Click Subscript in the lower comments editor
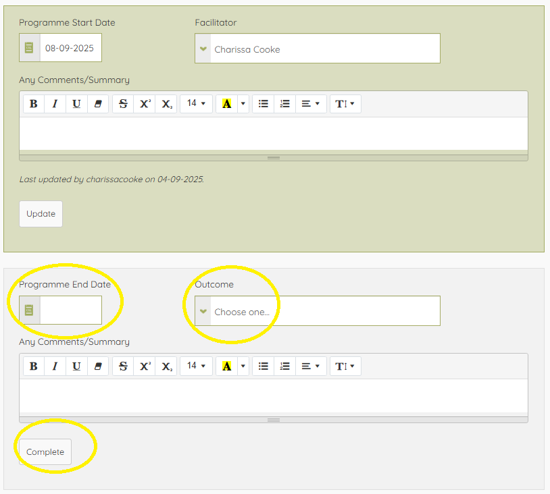 pyautogui.click(x=166, y=366)
